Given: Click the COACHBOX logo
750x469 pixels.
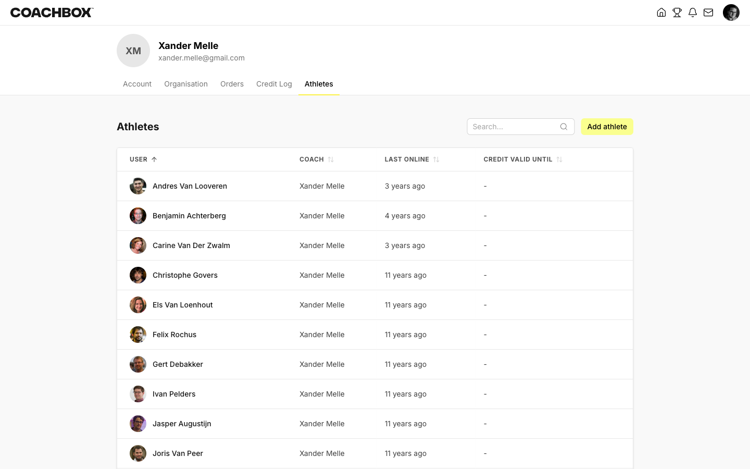Looking at the screenshot, I should pyautogui.click(x=52, y=13).
